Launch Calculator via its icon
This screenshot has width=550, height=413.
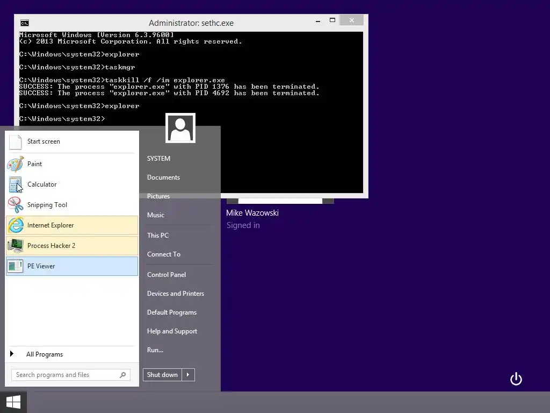tap(16, 184)
